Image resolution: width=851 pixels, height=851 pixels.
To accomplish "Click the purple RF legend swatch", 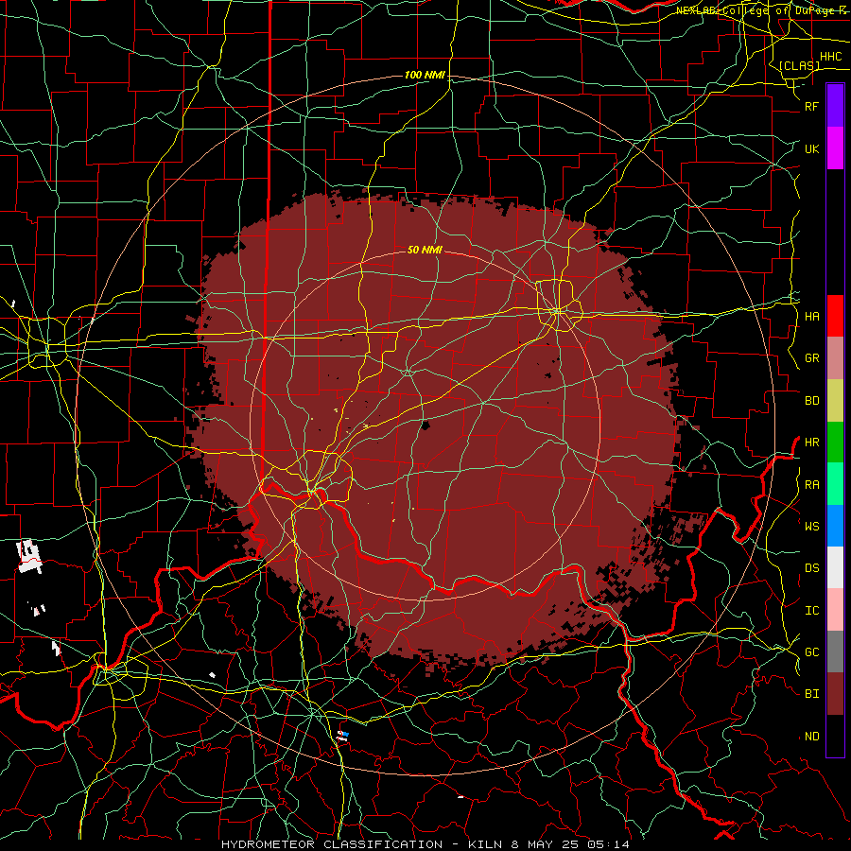I will [x=835, y=106].
